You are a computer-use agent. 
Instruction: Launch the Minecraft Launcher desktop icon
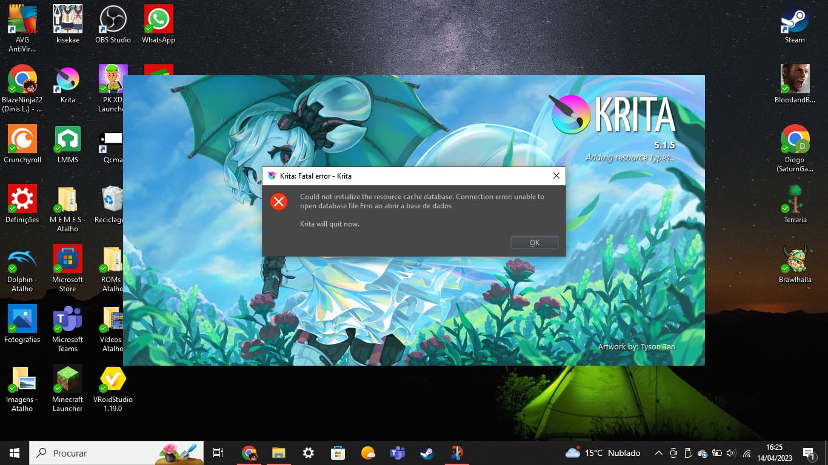click(x=68, y=388)
